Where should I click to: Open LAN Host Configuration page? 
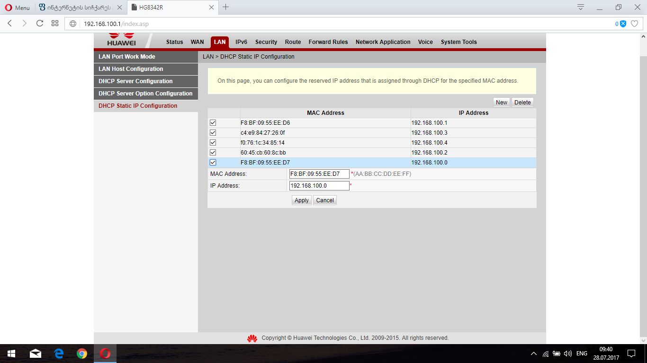[146, 69]
